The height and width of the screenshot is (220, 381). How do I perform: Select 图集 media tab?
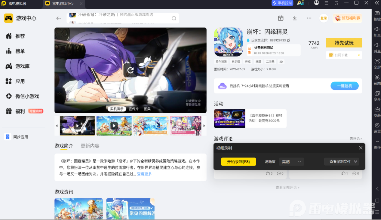coord(147,109)
